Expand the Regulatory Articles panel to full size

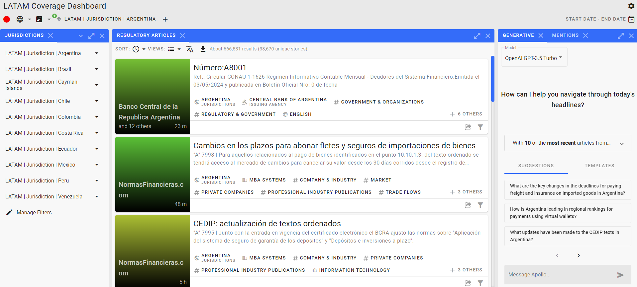pos(477,36)
